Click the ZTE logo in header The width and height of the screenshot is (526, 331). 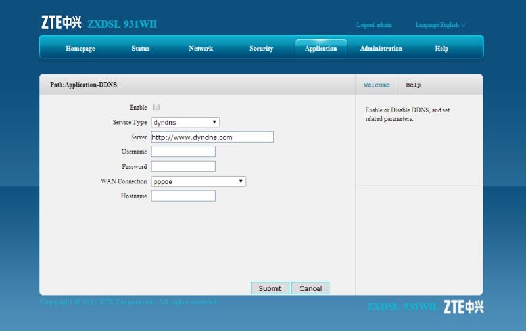click(x=61, y=22)
